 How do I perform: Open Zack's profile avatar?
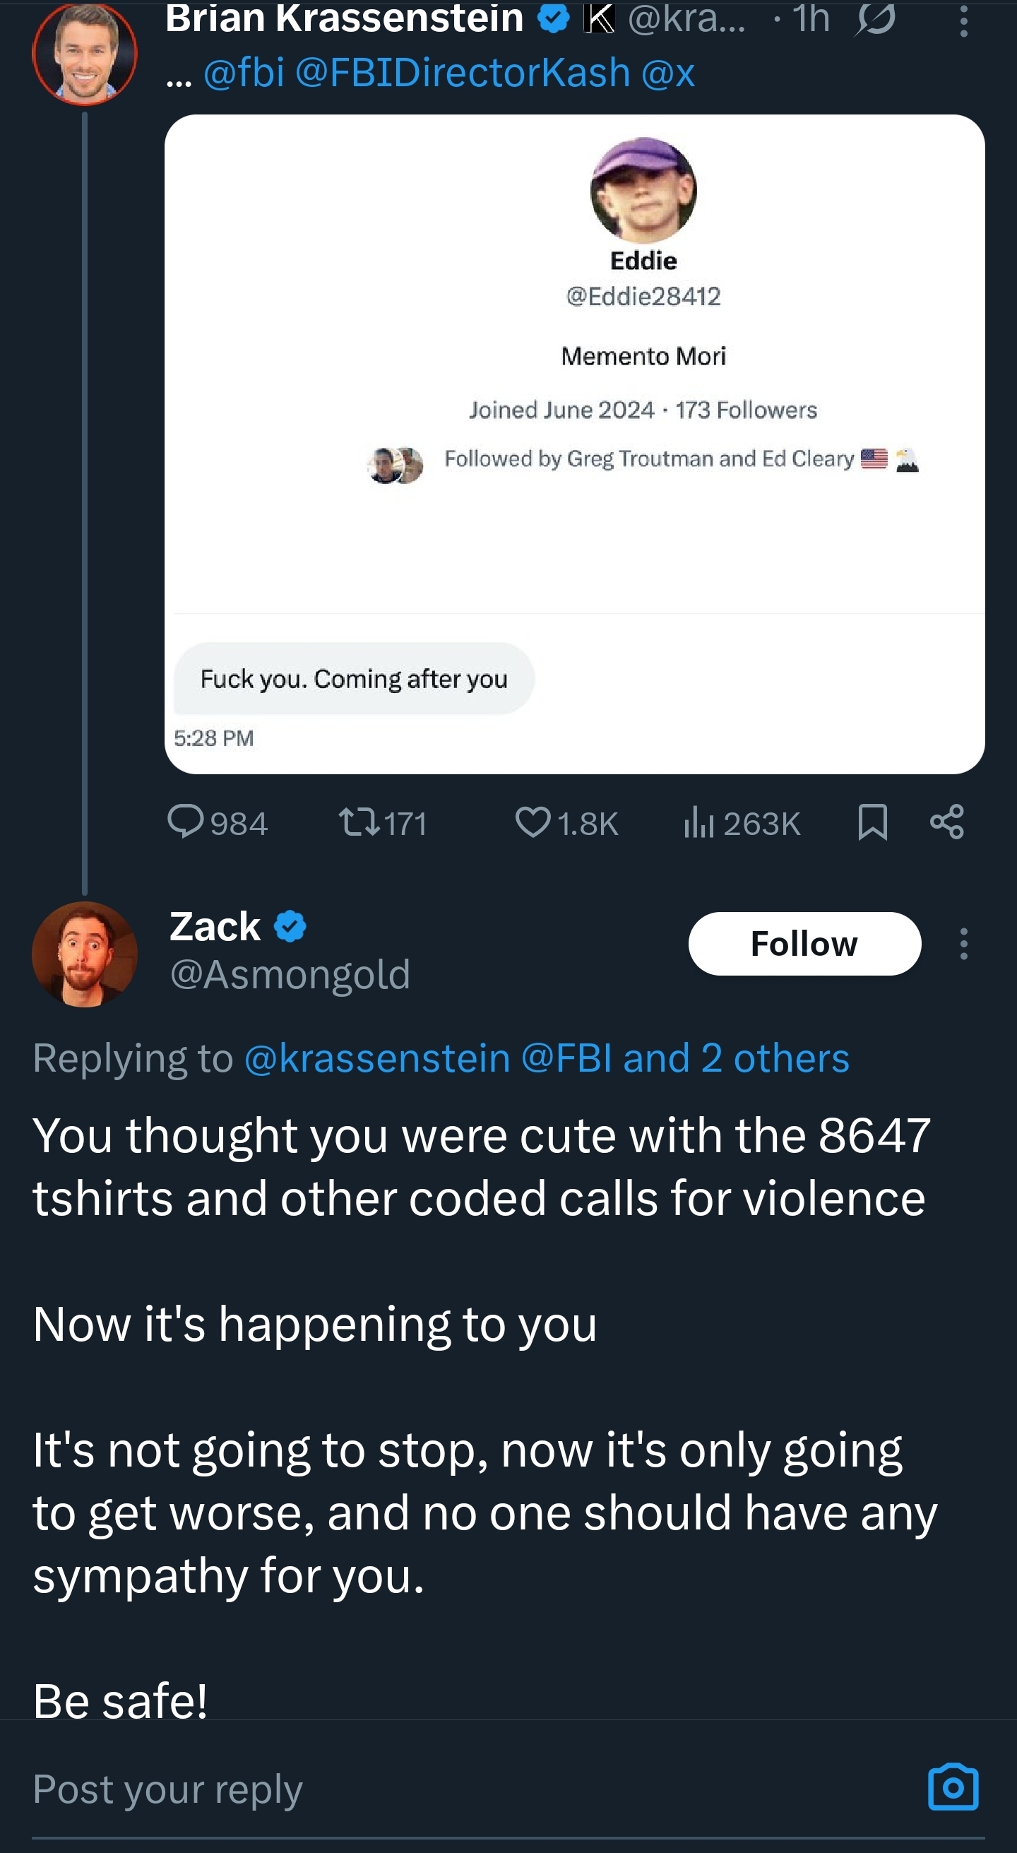(85, 954)
